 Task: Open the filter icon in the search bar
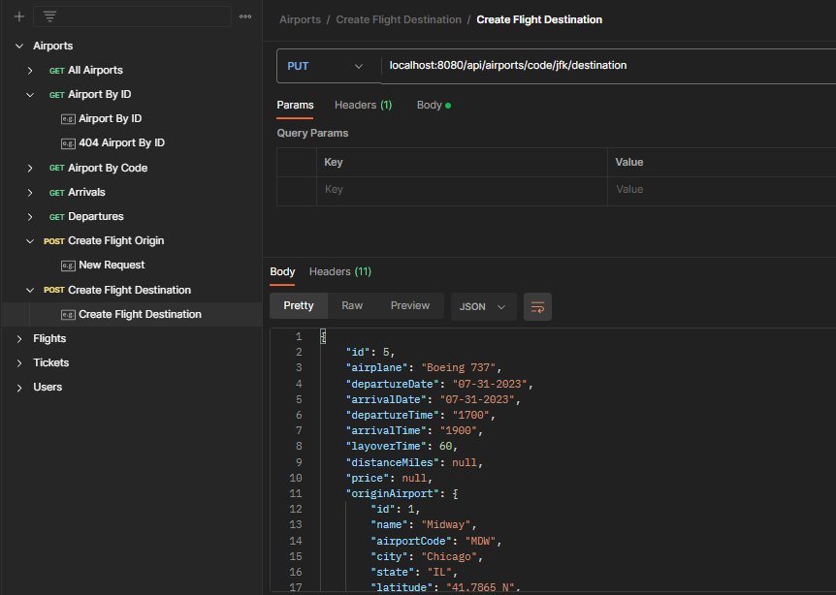coord(48,16)
